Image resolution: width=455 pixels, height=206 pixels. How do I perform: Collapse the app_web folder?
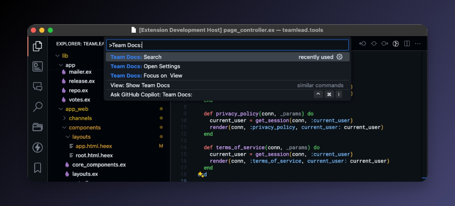pos(61,109)
